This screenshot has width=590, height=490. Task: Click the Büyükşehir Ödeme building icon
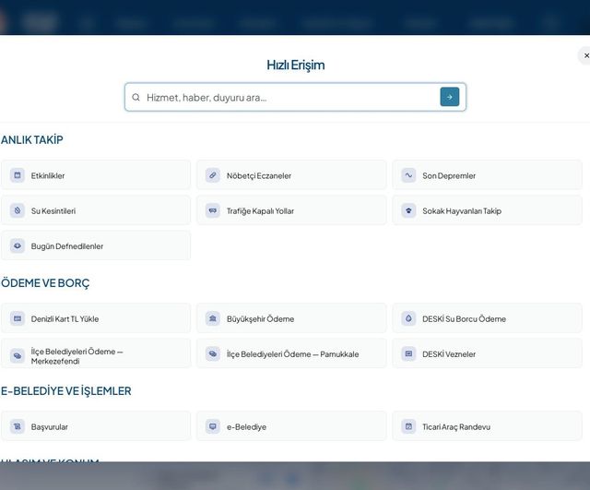(213, 318)
